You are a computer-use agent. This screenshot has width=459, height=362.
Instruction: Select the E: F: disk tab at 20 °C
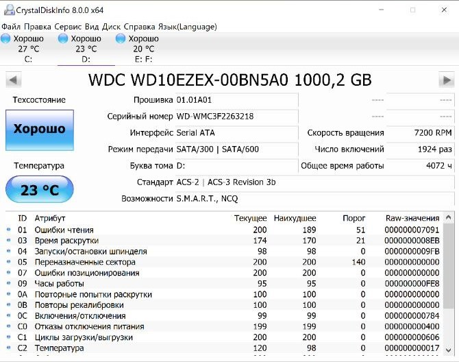pos(143,49)
